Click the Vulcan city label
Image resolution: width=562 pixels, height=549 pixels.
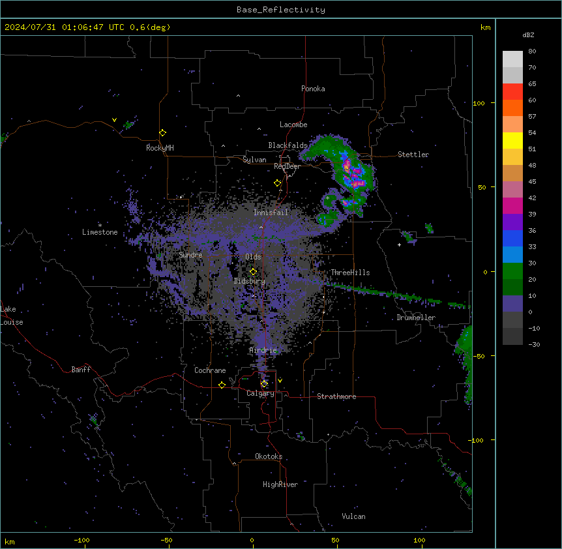coord(354,516)
